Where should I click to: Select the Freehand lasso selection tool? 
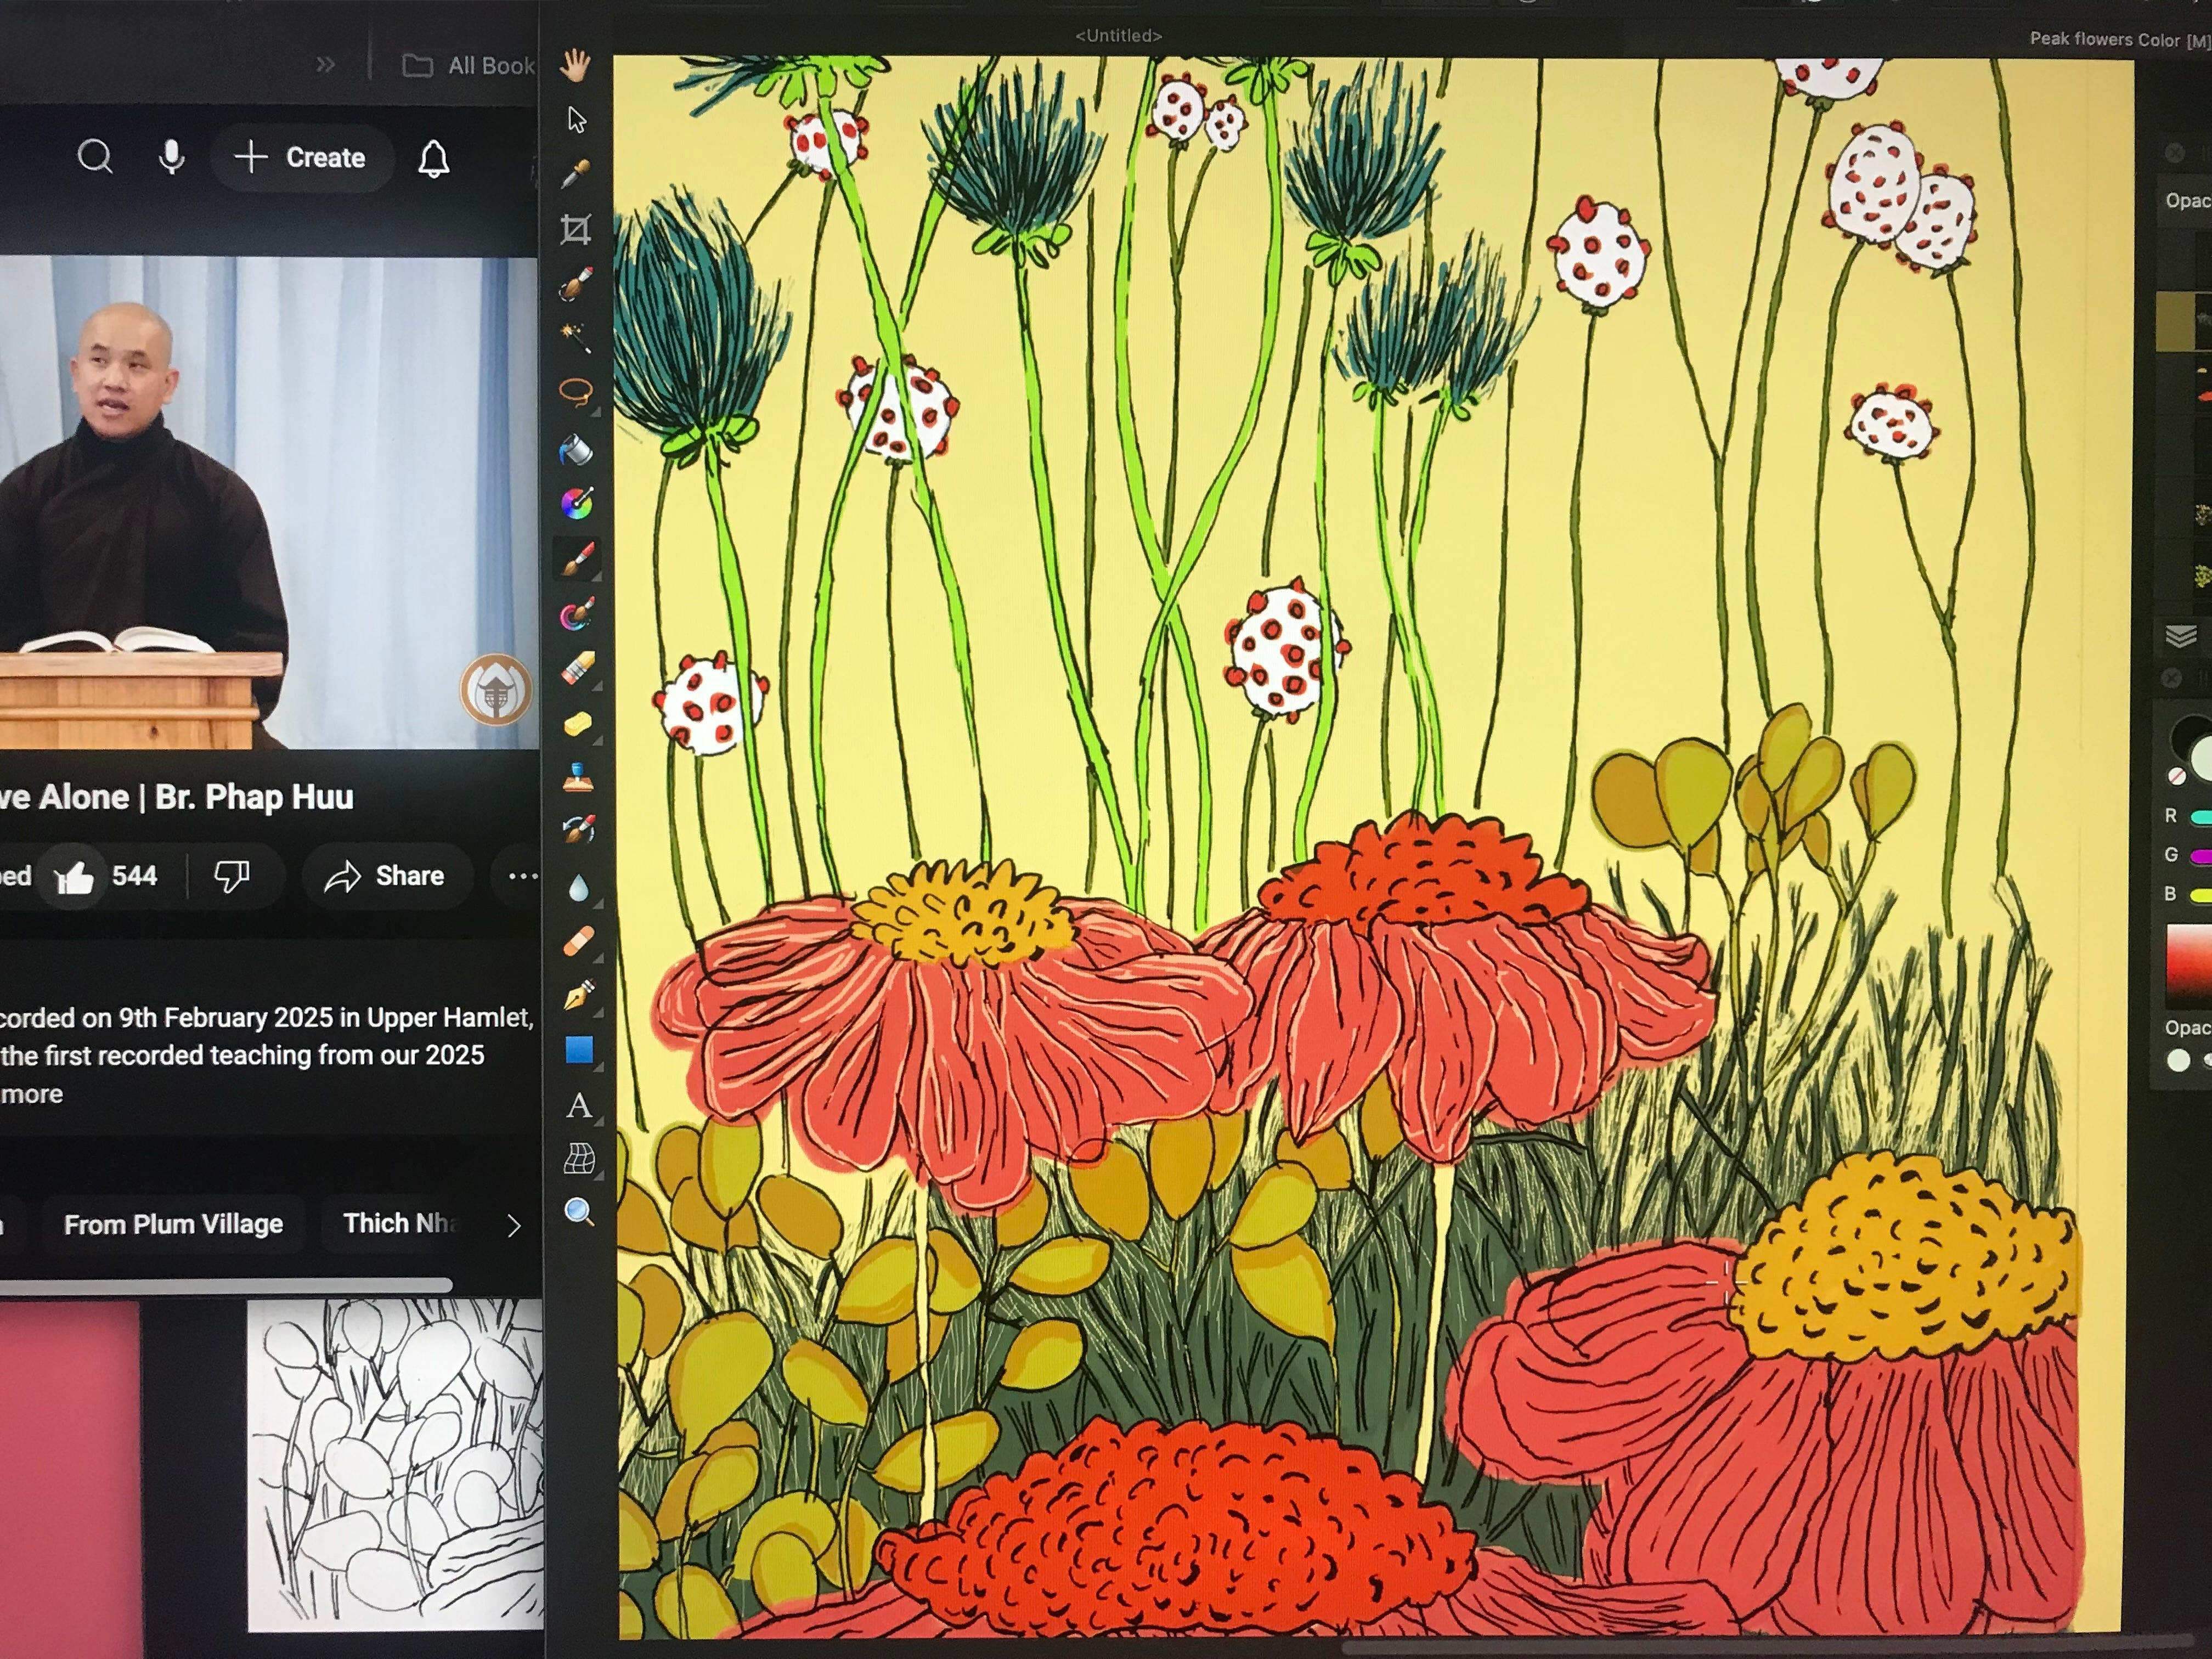click(x=577, y=392)
